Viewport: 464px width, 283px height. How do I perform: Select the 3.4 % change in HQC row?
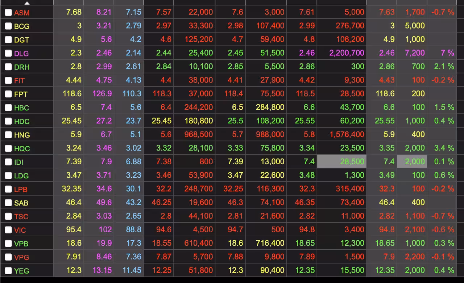(444, 148)
